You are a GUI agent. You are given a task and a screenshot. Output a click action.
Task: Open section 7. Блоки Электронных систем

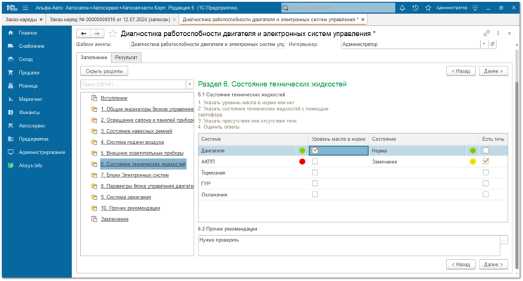(x=134, y=175)
